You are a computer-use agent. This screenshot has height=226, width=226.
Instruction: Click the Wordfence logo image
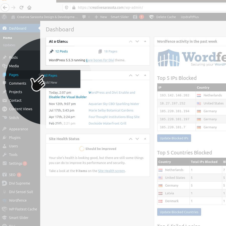(x=192, y=58)
